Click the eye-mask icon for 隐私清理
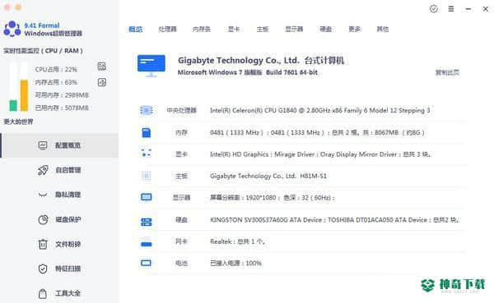This screenshot has height=303, width=494. 43,195
